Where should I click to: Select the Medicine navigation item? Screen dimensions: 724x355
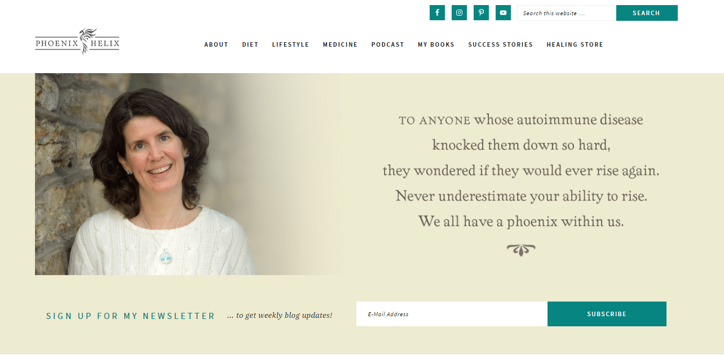(340, 44)
